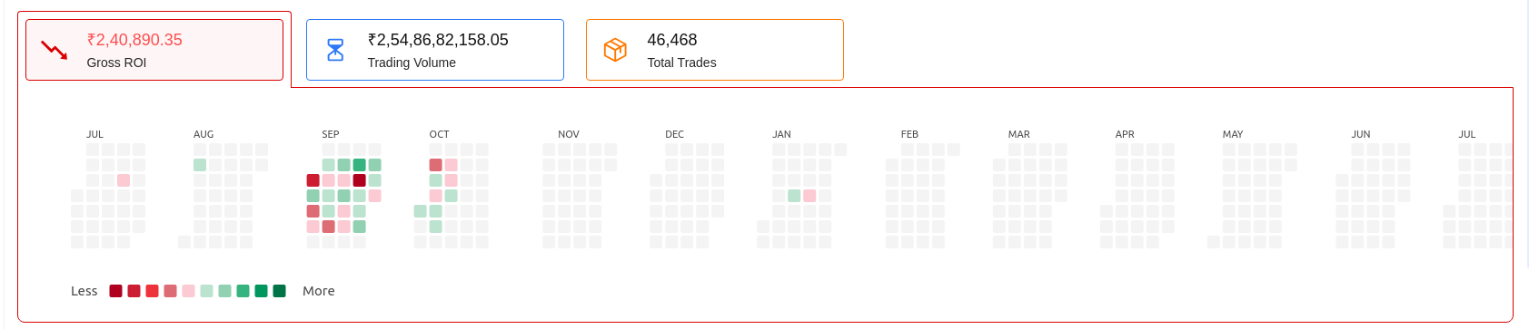Click the red top cell in OCT
This screenshot has height=329, width=1529.
coord(435,165)
